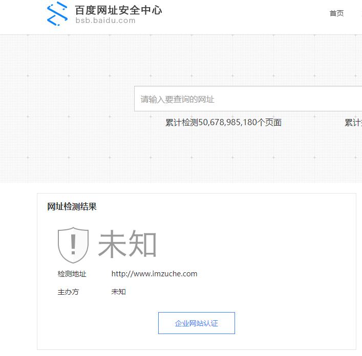Click the 累计检测50,678,985,180个页面 statistic
The width and height of the screenshot is (362, 356).
coord(223,123)
